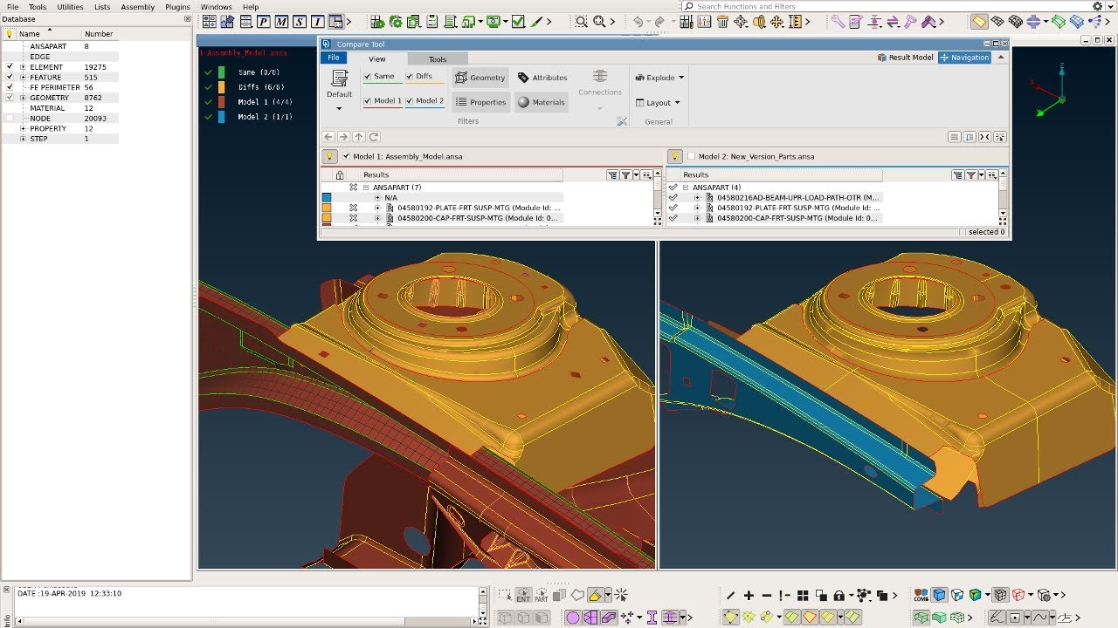
Task: Toggle the Model 1 filter checkbox
Action: [368, 101]
